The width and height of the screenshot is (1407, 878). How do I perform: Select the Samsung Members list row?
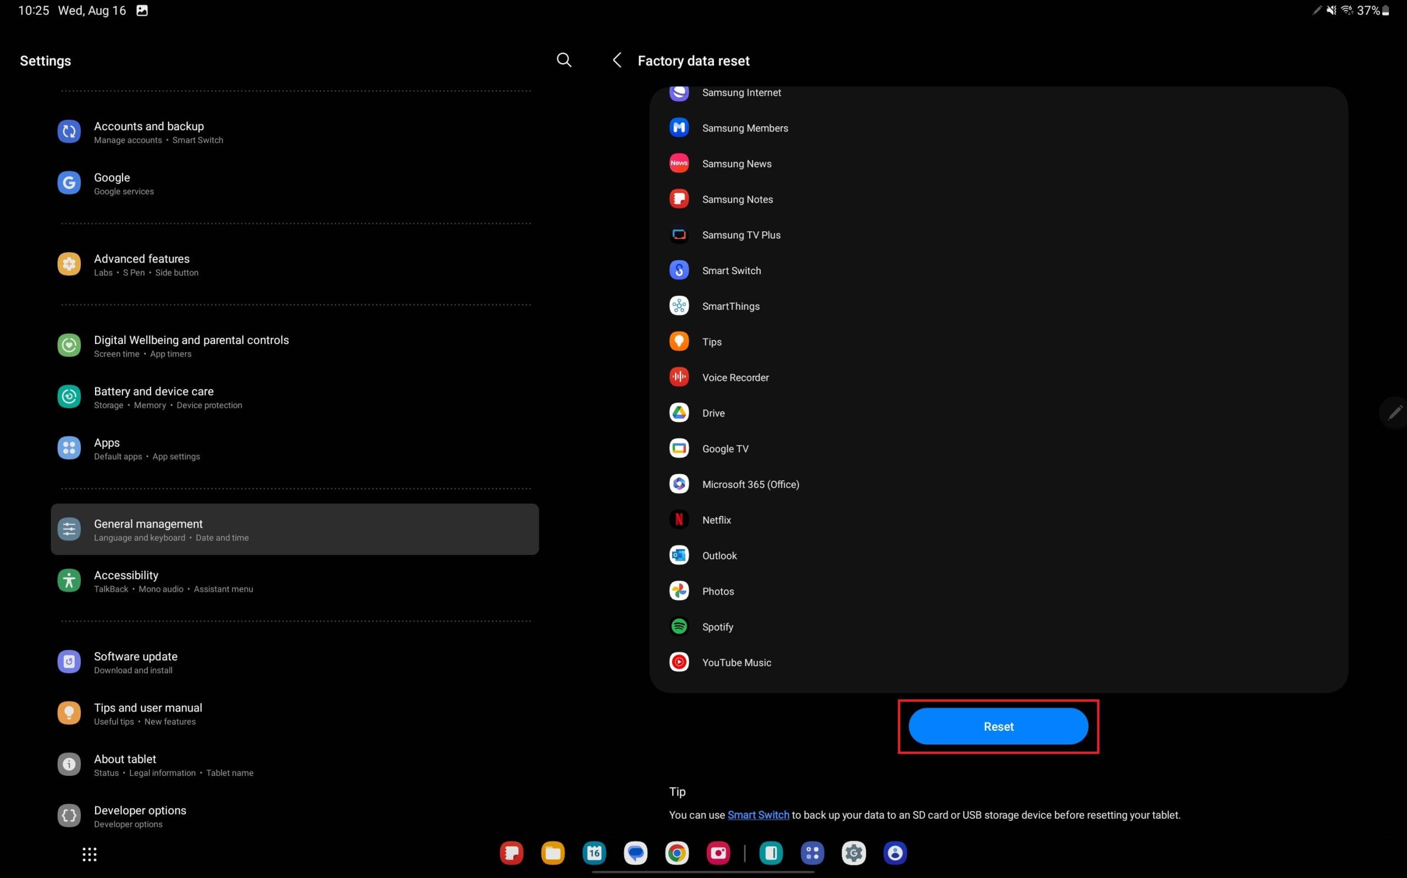pyautogui.click(x=998, y=128)
